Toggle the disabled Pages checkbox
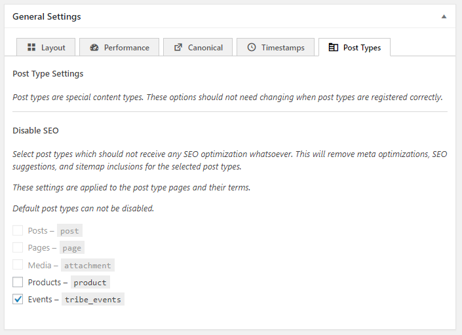 (x=18, y=247)
